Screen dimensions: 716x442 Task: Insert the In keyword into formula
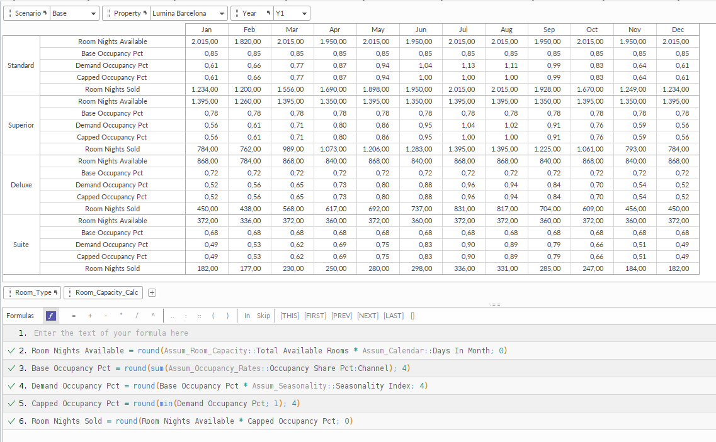[x=247, y=316]
